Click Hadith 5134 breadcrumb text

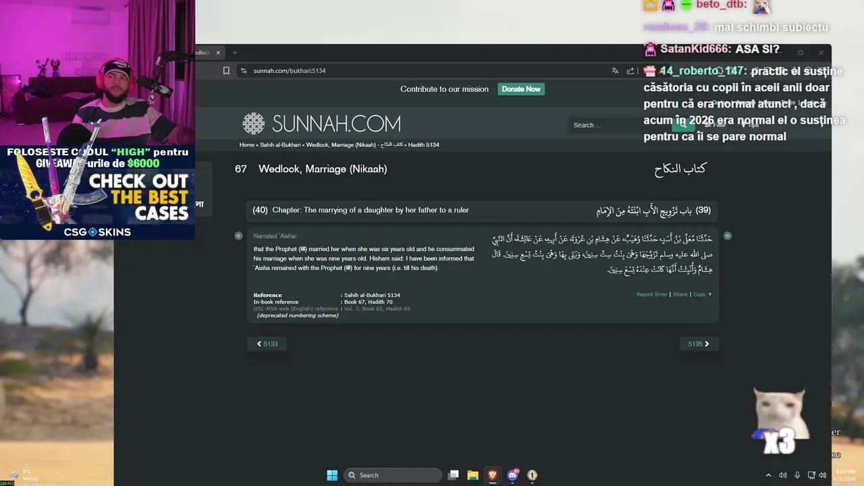pyautogui.click(x=424, y=144)
